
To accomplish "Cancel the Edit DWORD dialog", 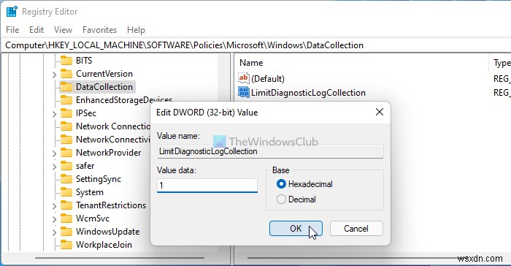I will point(356,229).
